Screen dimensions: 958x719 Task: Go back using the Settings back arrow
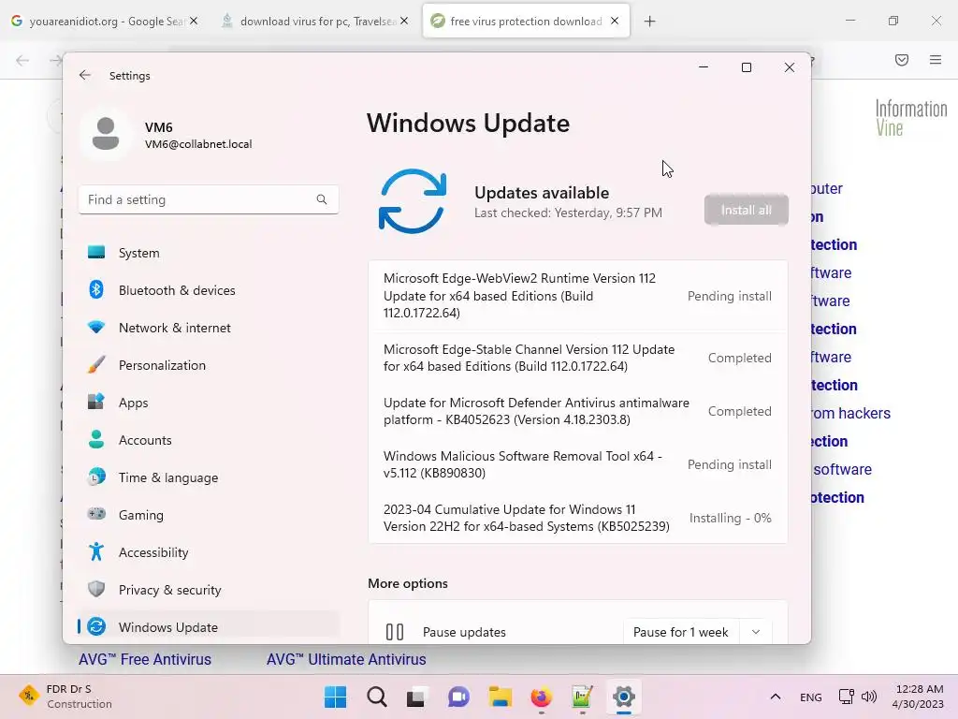(85, 75)
